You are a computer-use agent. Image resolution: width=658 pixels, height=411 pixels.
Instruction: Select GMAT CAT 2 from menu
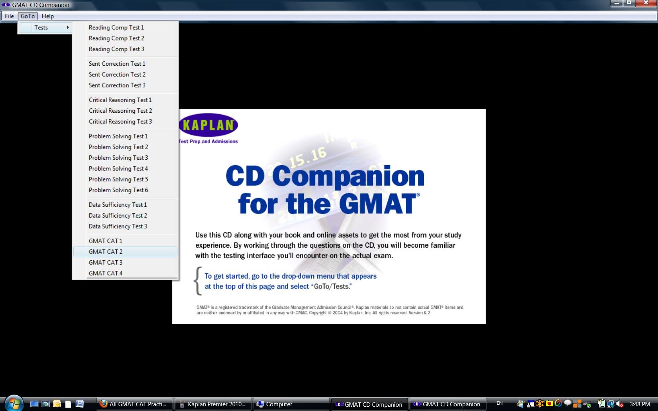106,252
